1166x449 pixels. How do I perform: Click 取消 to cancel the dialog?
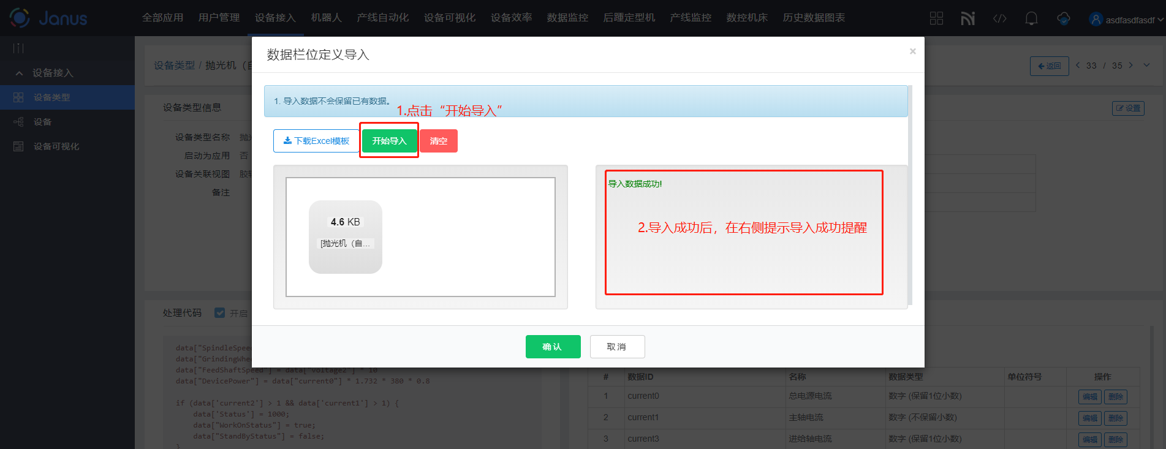[617, 347]
